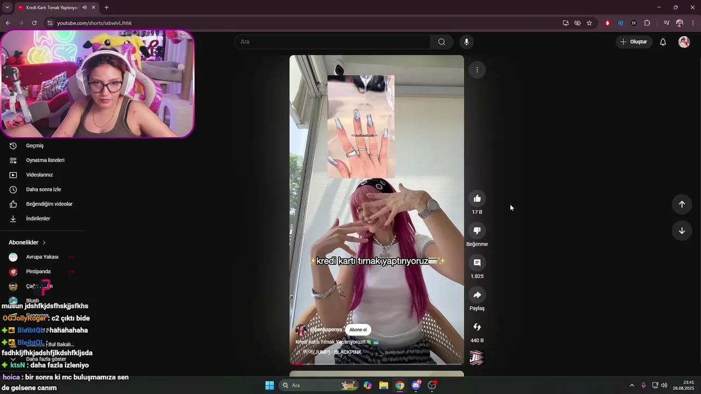
Task: Open the sound thumbnail below remix
Action: [477, 358]
